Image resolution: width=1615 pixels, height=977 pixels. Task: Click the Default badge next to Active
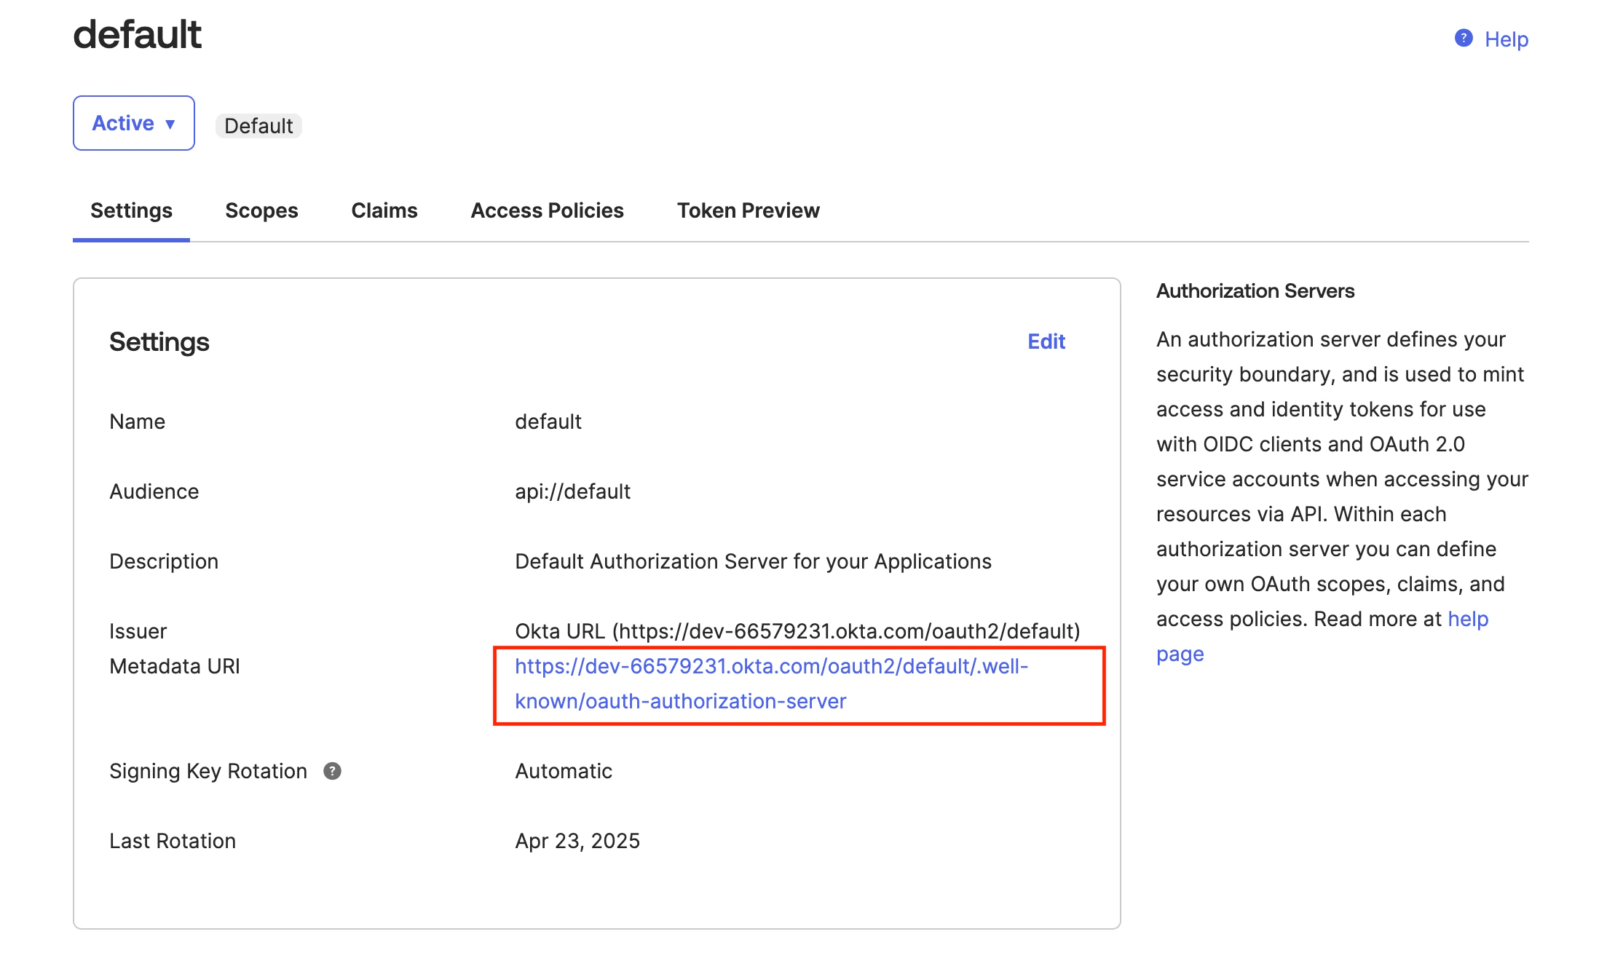tap(258, 125)
